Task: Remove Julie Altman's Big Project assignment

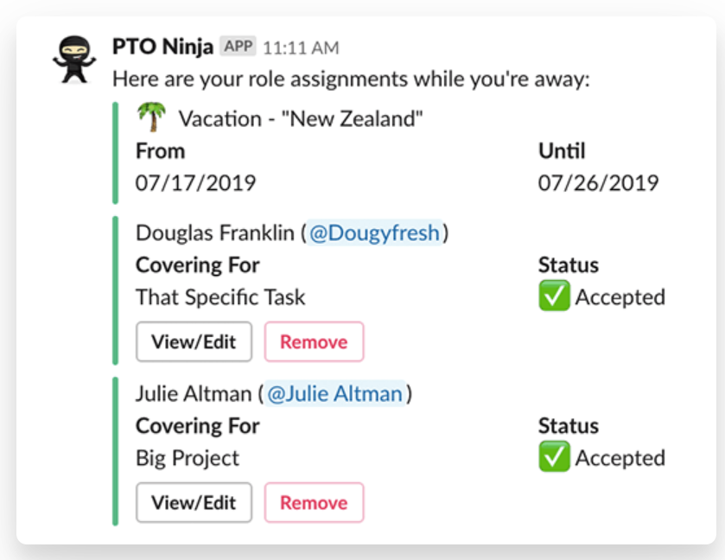Action: click(x=314, y=503)
